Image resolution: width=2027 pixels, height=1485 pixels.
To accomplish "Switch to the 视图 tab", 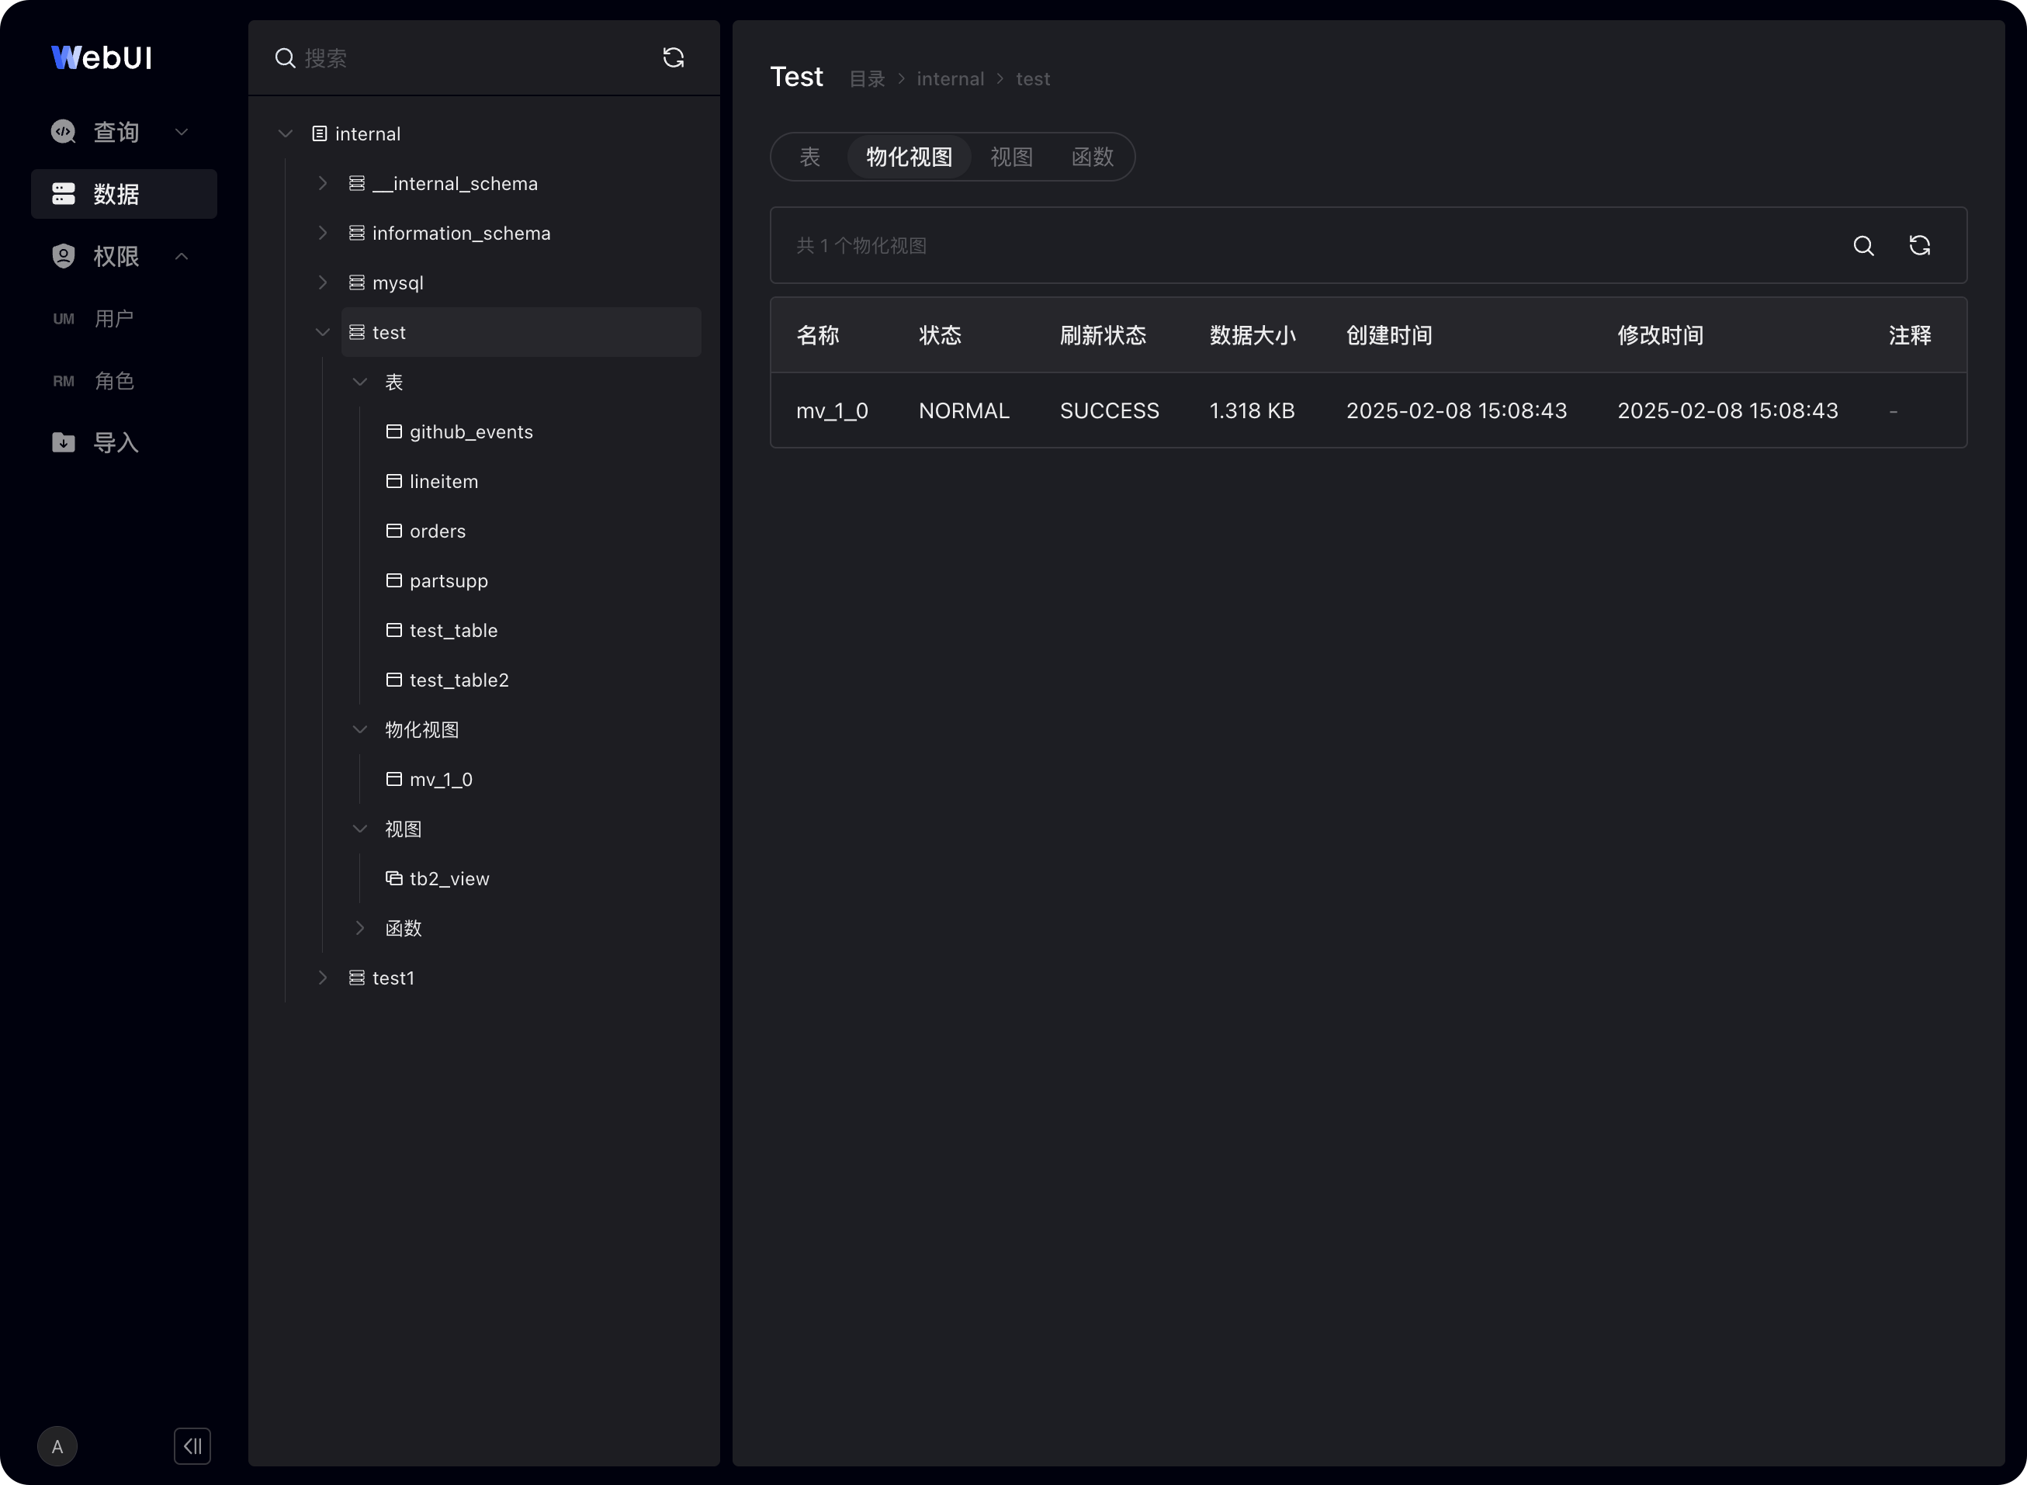I will (1011, 157).
